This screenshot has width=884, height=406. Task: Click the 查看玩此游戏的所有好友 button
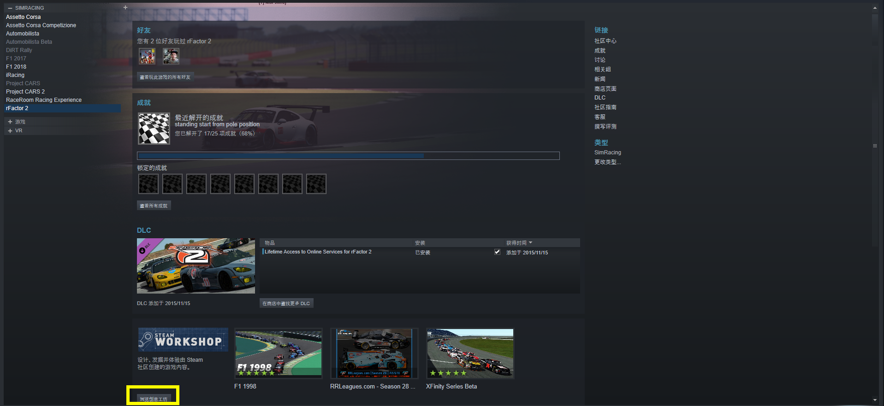click(x=165, y=77)
